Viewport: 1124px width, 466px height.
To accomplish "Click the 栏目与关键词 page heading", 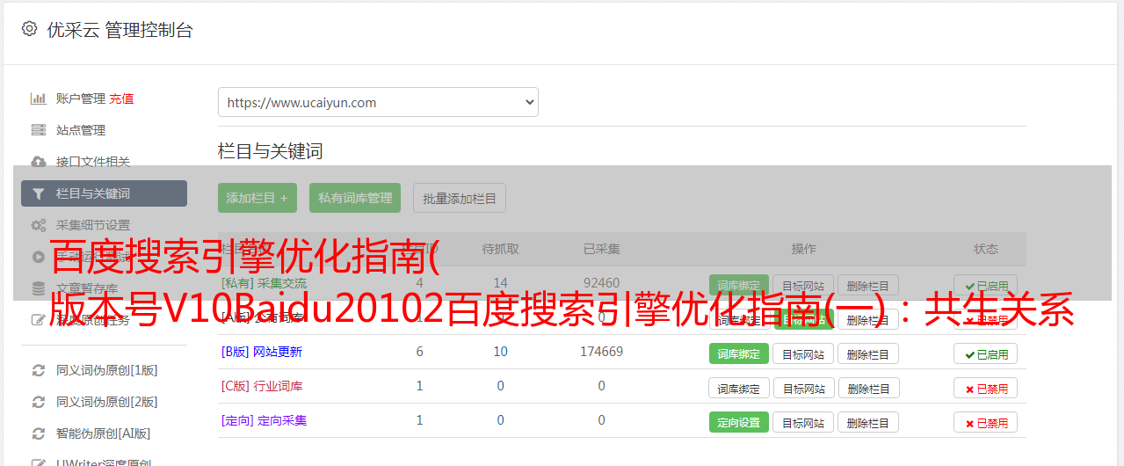I will 271,151.
